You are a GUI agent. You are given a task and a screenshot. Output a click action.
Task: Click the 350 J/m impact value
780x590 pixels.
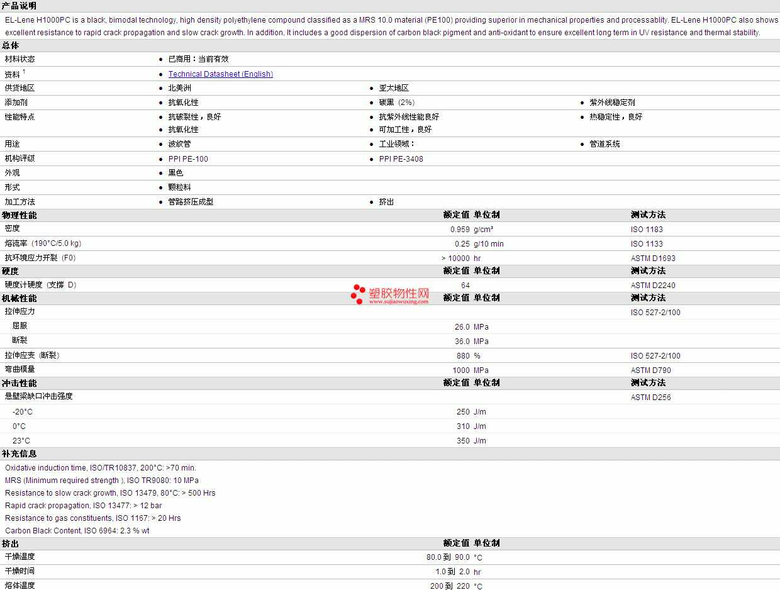(471, 441)
